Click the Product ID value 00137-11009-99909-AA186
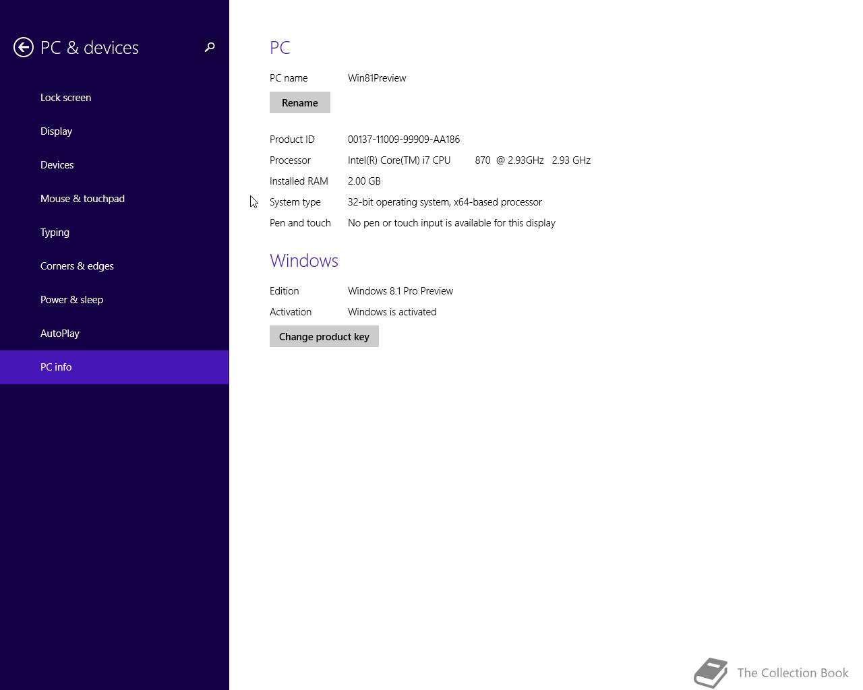This screenshot has height=690, width=863. click(404, 139)
